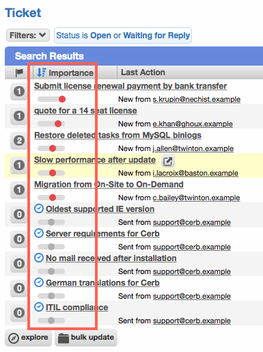
Task: Sort by the Last Action column header
Action: coord(143,72)
